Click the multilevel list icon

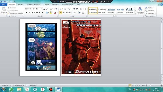coord(70,9)
